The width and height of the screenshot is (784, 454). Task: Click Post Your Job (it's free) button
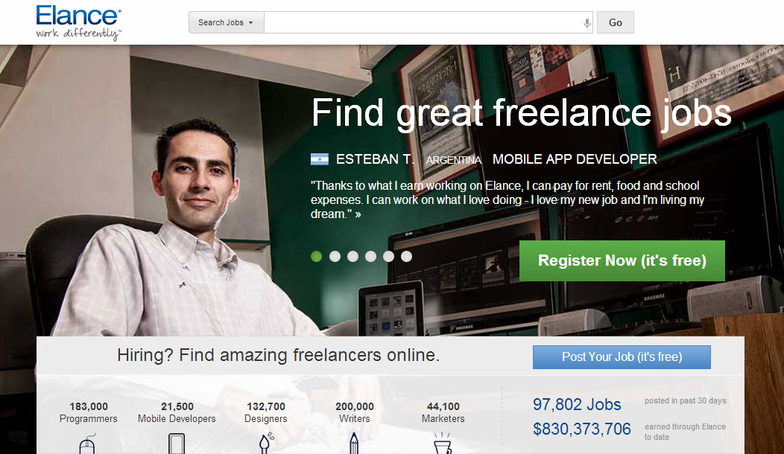622,357
